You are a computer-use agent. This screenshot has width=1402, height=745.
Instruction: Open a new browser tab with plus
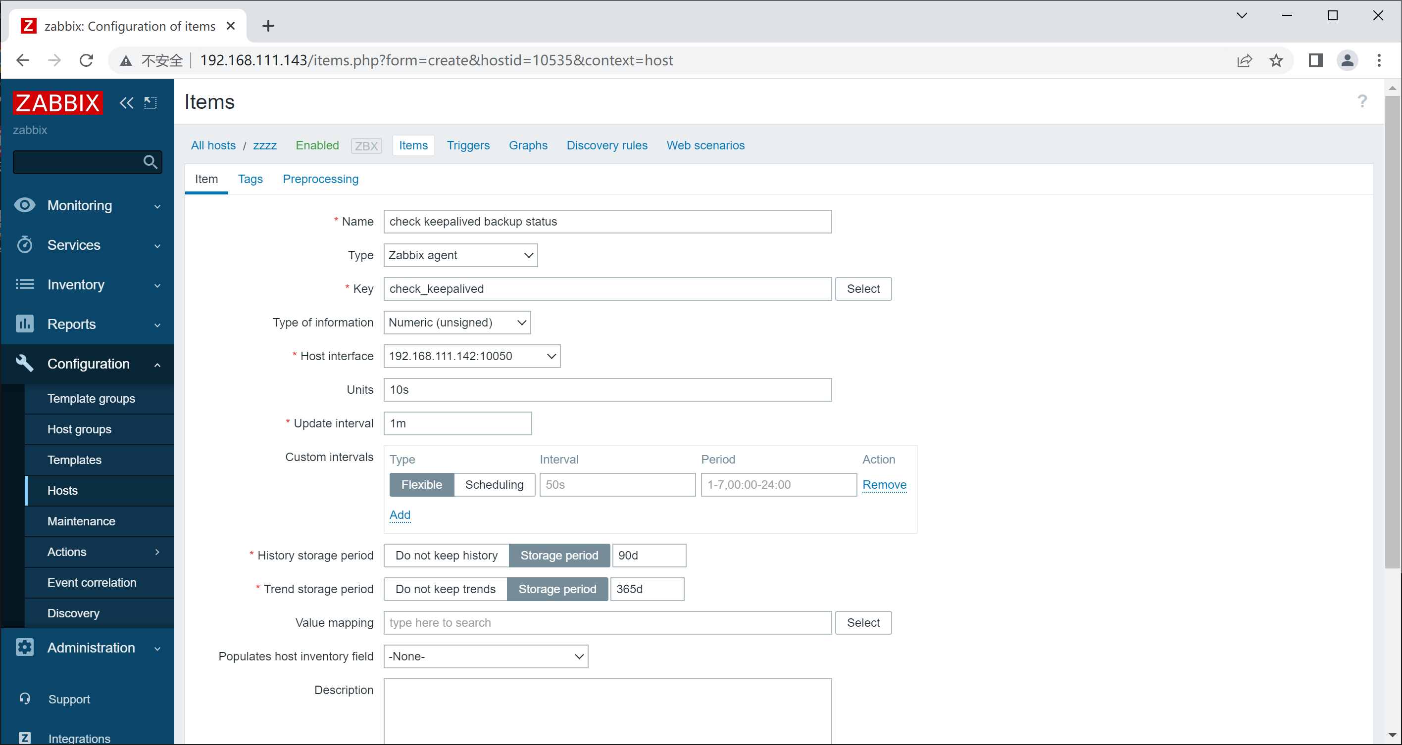(x=268, y=26)
